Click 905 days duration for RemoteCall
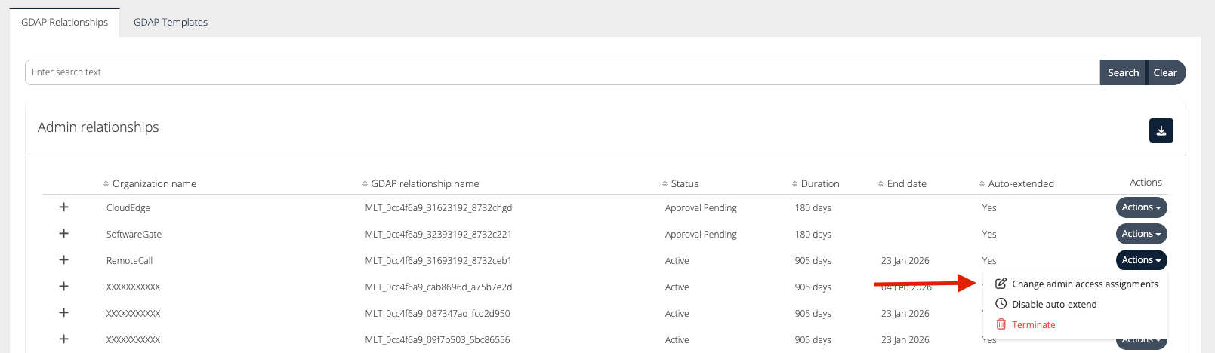 click(x=813, y=261)
